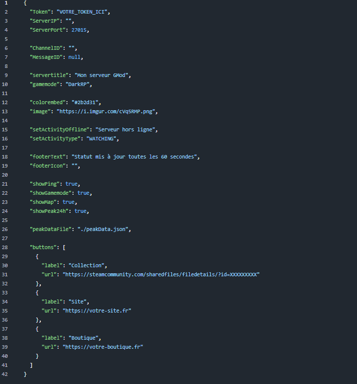Click line number 28 in the gutter
Screen dimensions: 357x384
coord(6,247)
